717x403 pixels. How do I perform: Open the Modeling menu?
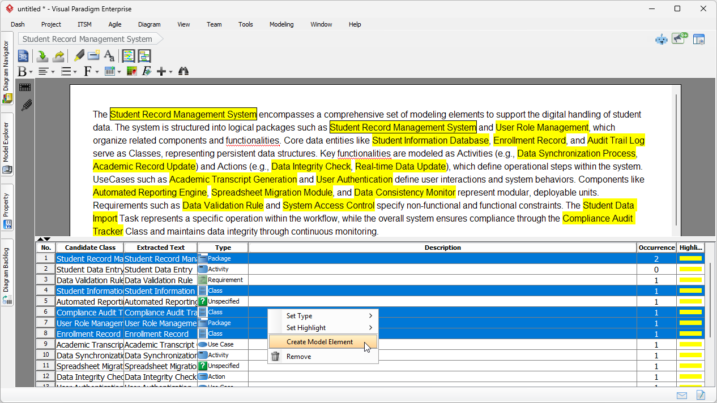point(281,24)
